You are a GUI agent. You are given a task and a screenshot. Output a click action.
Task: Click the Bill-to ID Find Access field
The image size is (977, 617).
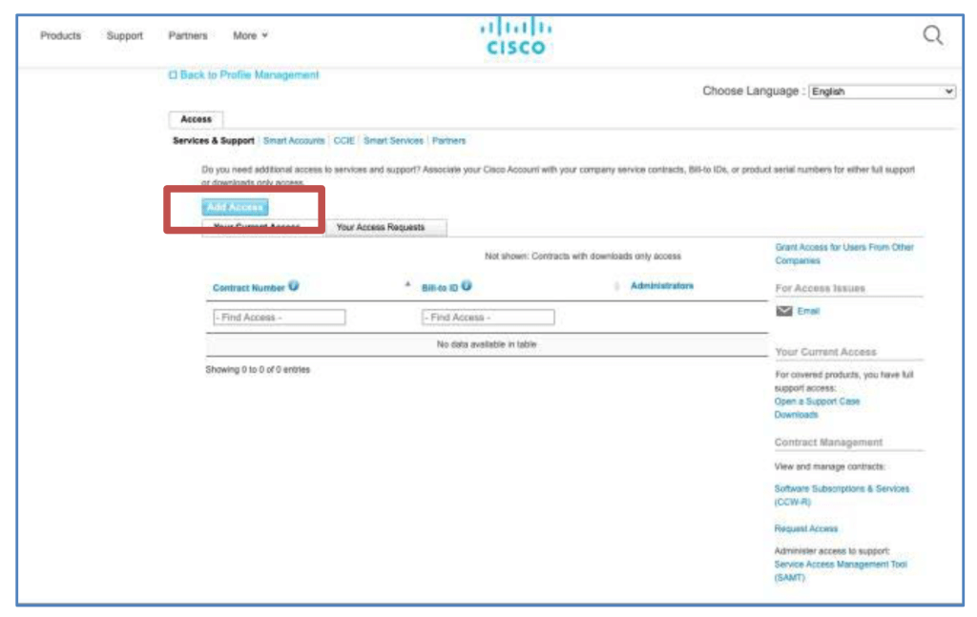488,318
